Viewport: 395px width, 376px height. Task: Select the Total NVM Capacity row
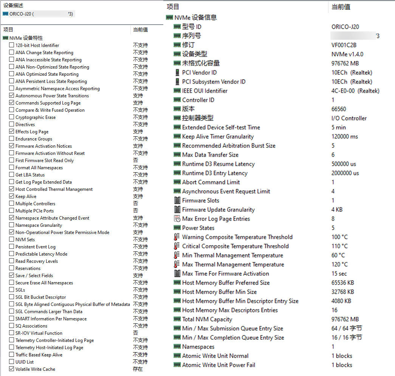(x=212, y=319)
